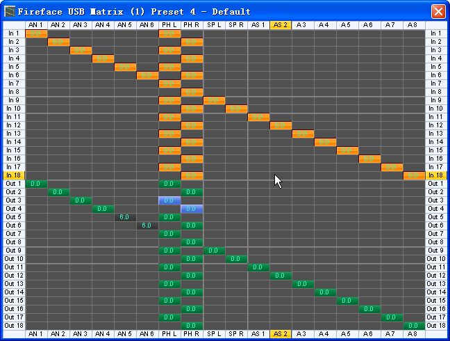This screenshot has height=341, width=450.
Task: Click green cell at Out 9 / SP L
Action: click(x=214, y=251)
